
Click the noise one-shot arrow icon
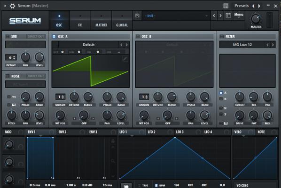[x=14, y=97]
